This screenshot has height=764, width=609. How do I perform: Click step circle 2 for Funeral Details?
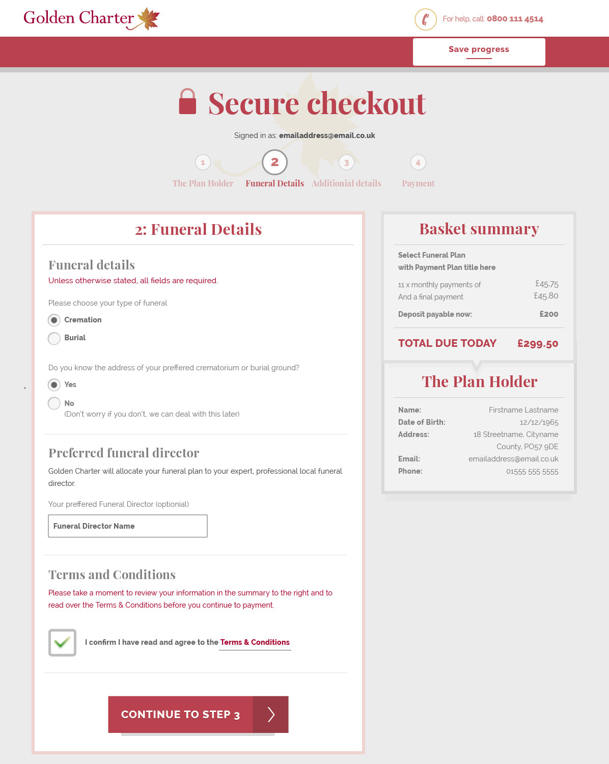pos(274,163)
